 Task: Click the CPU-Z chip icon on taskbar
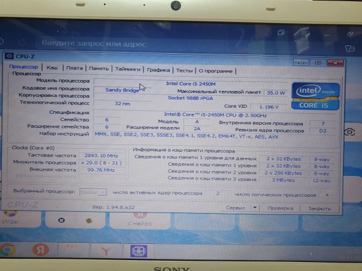[139, 251]
